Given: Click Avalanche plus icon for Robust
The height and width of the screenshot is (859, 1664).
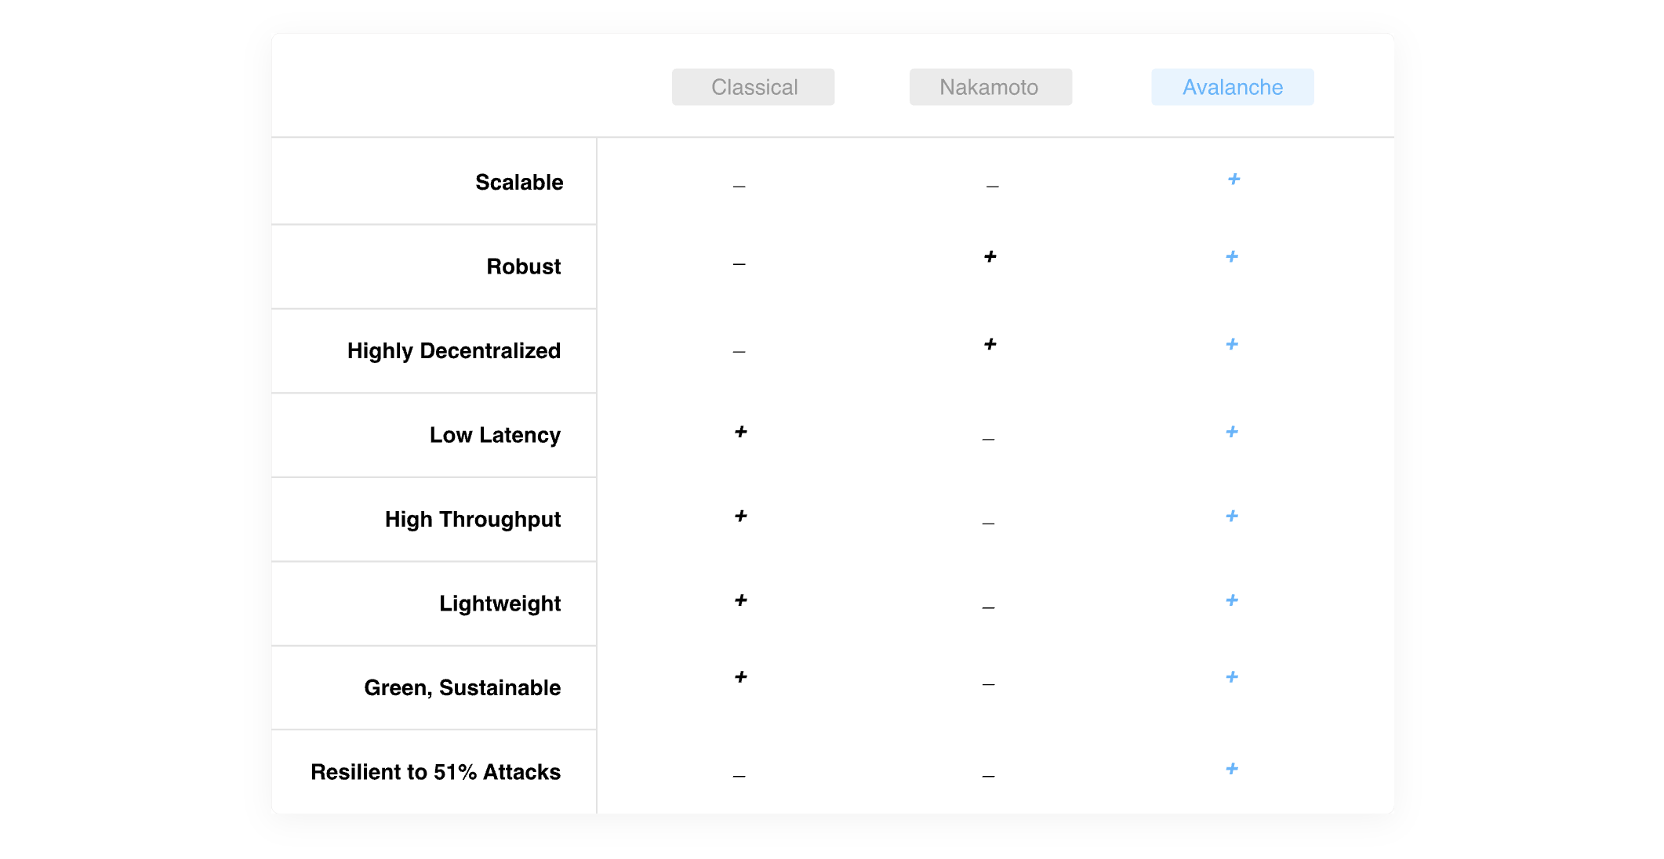Looking at the screenshot, I should (1232, 256).
